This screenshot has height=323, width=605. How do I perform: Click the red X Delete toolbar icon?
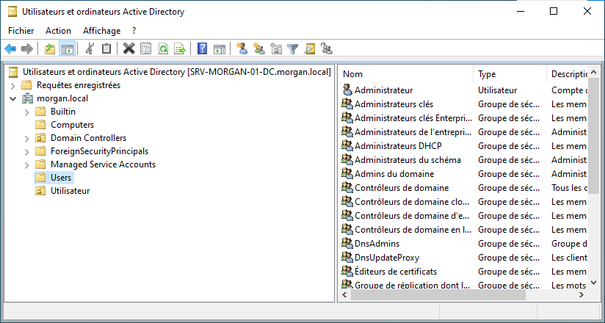click(x=128, y=49)
